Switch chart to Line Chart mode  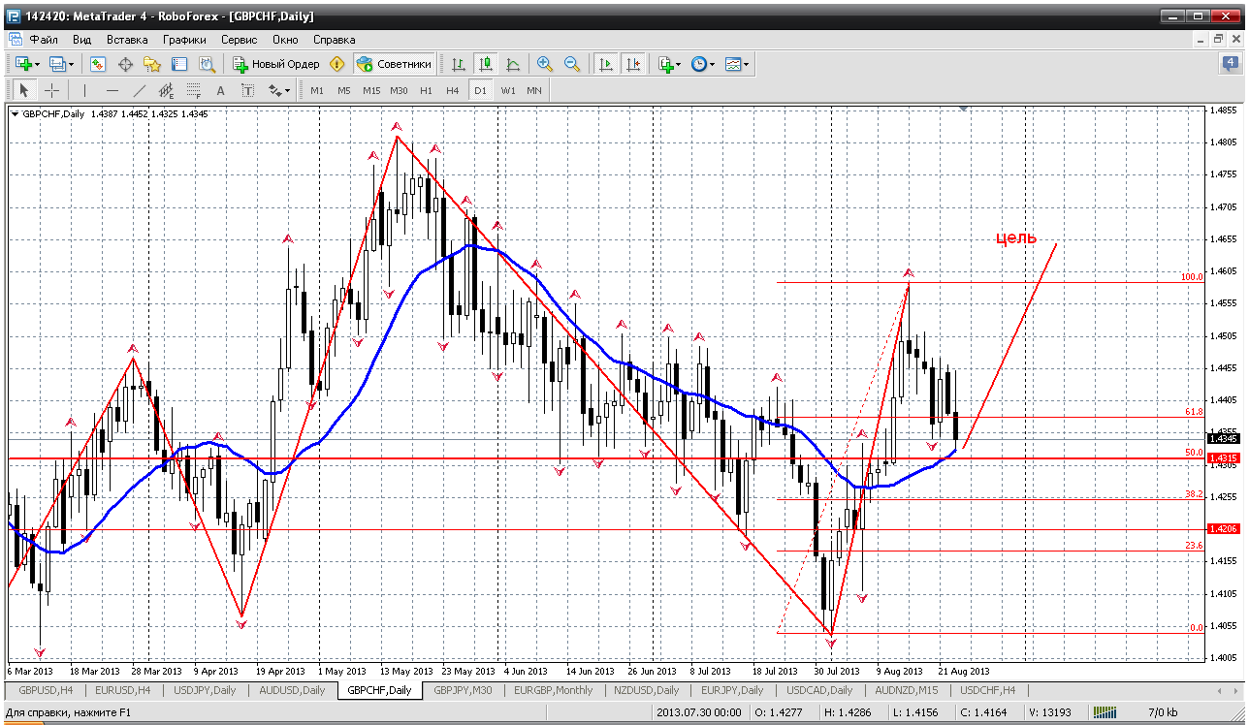pos(512,64)
